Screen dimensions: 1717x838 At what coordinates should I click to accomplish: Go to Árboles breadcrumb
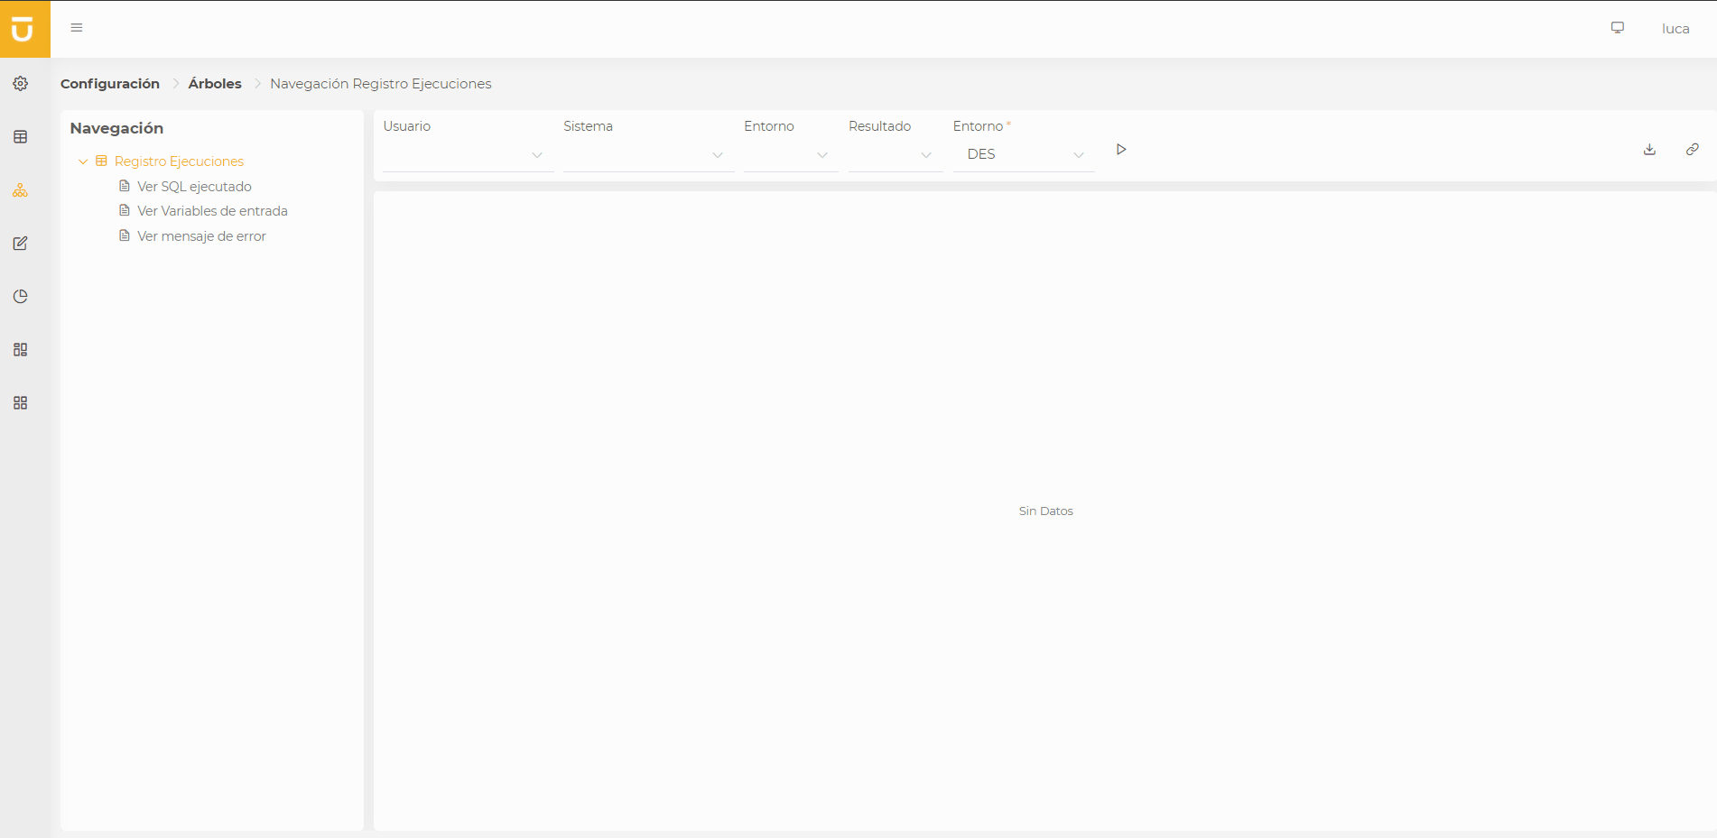tap(215, 84)
